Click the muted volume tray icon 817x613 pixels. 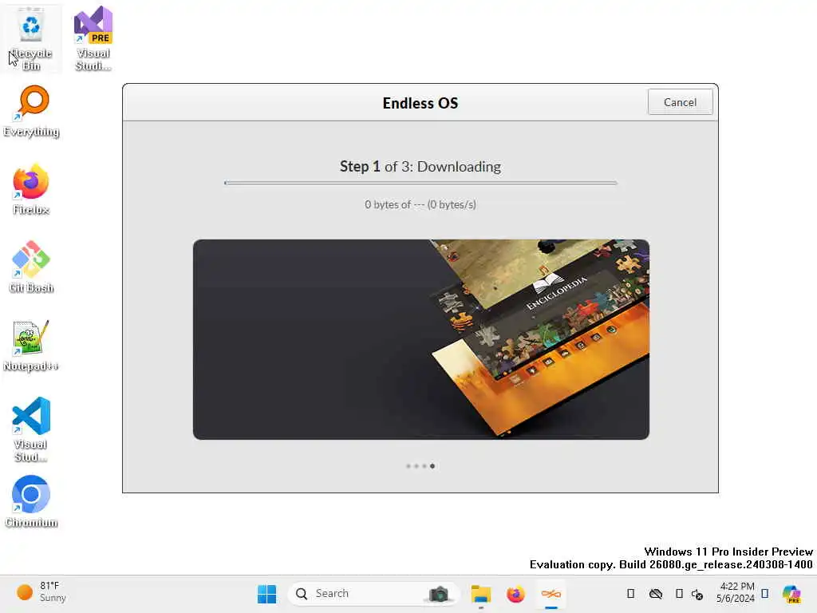(x=697, y=594)
